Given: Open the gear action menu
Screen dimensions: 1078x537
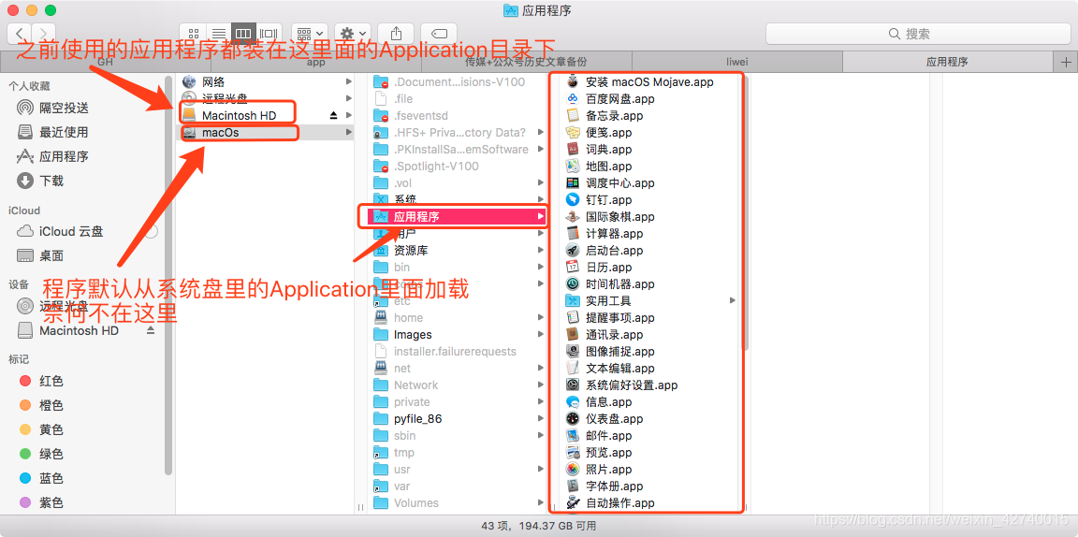Looking at the screenshot, I should (353, 33).
